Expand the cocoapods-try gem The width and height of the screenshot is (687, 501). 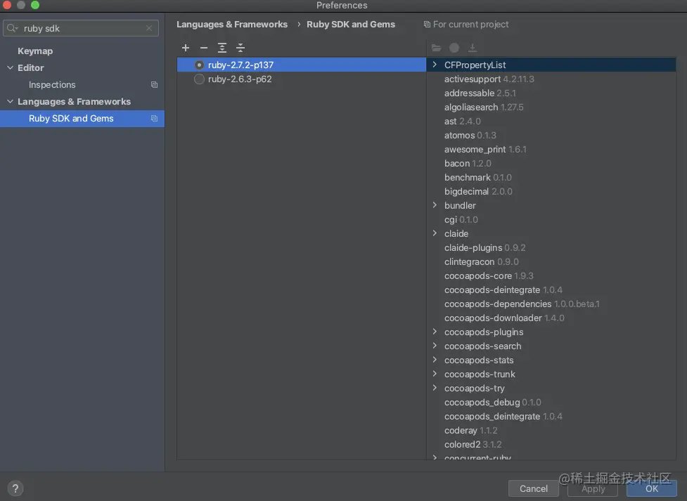pos(435,388)
